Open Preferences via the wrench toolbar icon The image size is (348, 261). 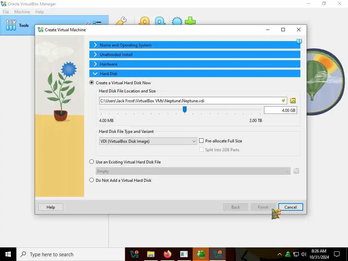121,21
